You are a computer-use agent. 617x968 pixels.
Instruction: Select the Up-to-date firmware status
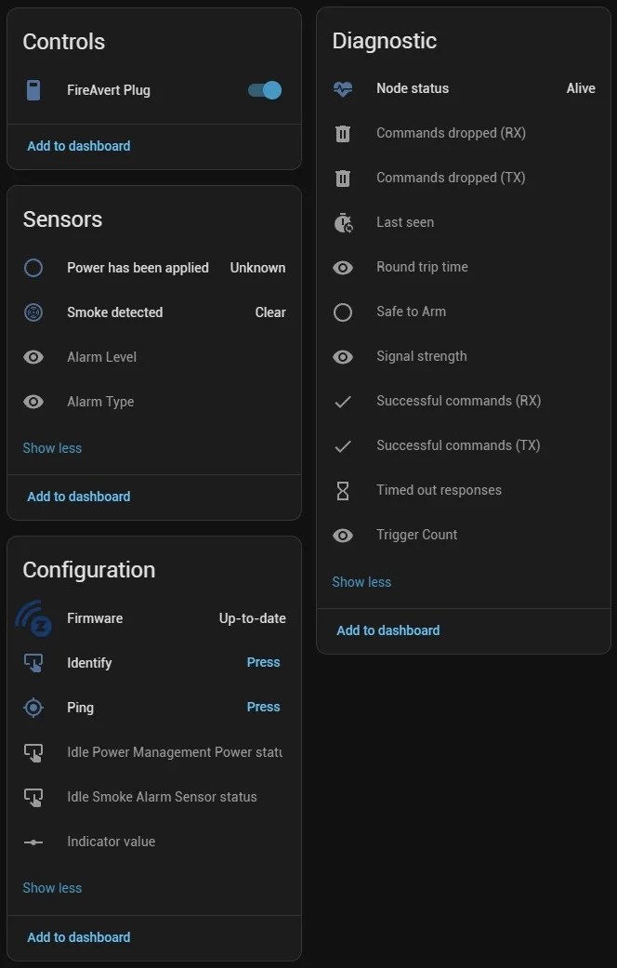[253, 618]
